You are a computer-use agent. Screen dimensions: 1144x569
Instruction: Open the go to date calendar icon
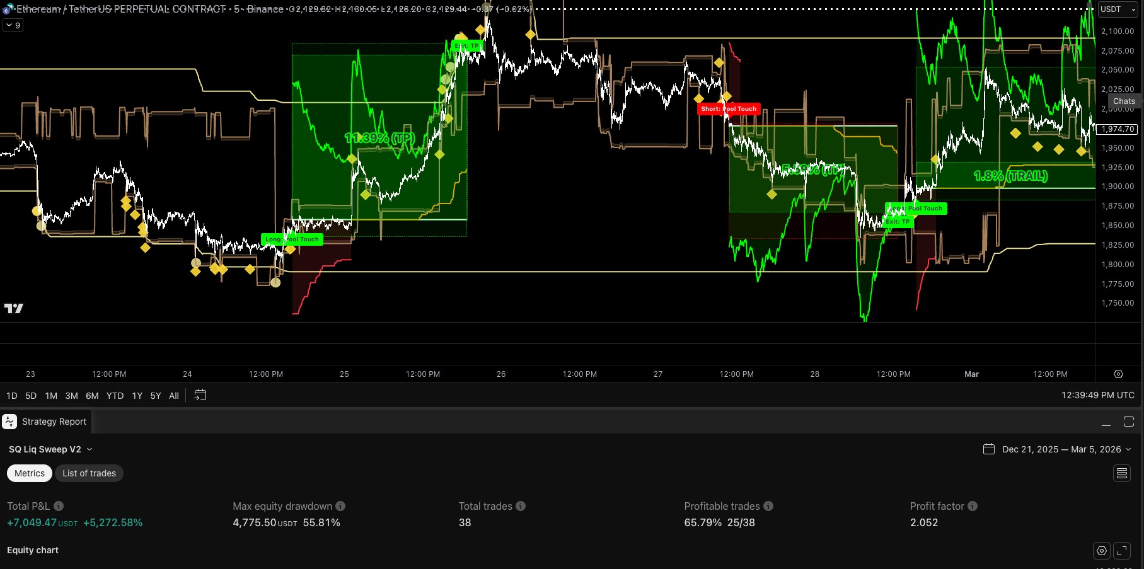(200, 395)
